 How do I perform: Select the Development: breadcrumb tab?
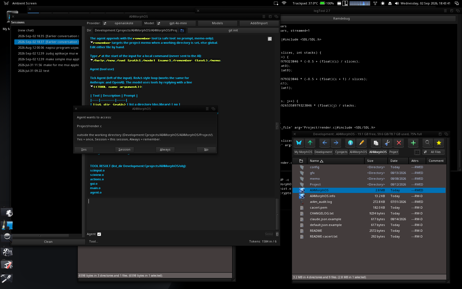(324, 152)
